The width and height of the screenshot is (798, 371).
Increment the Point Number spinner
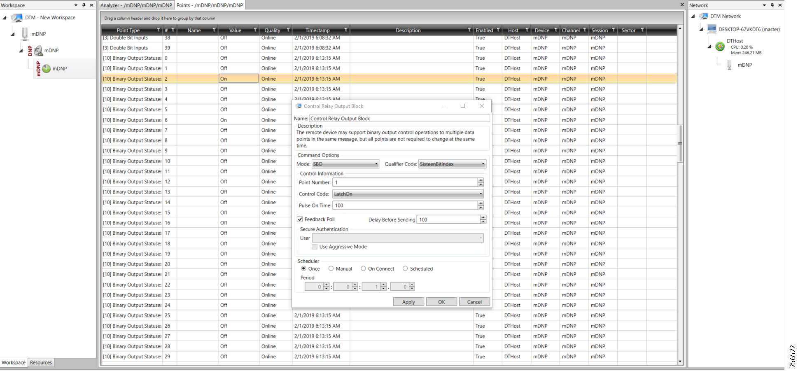481,180
